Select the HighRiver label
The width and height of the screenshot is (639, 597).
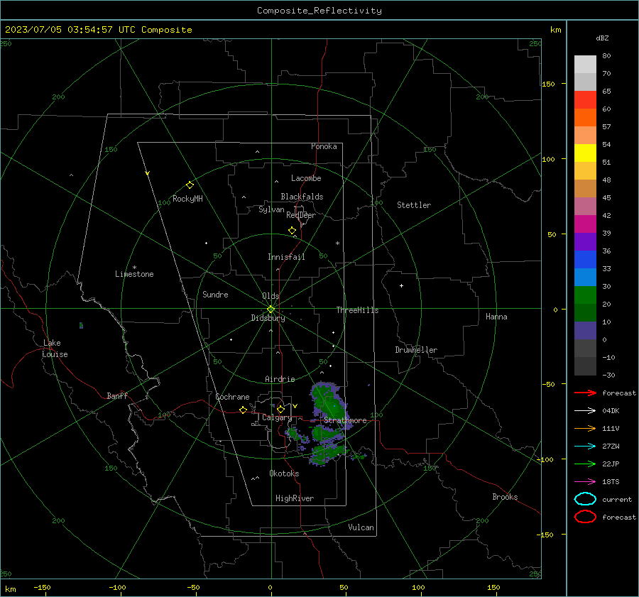tap(295, 498)
